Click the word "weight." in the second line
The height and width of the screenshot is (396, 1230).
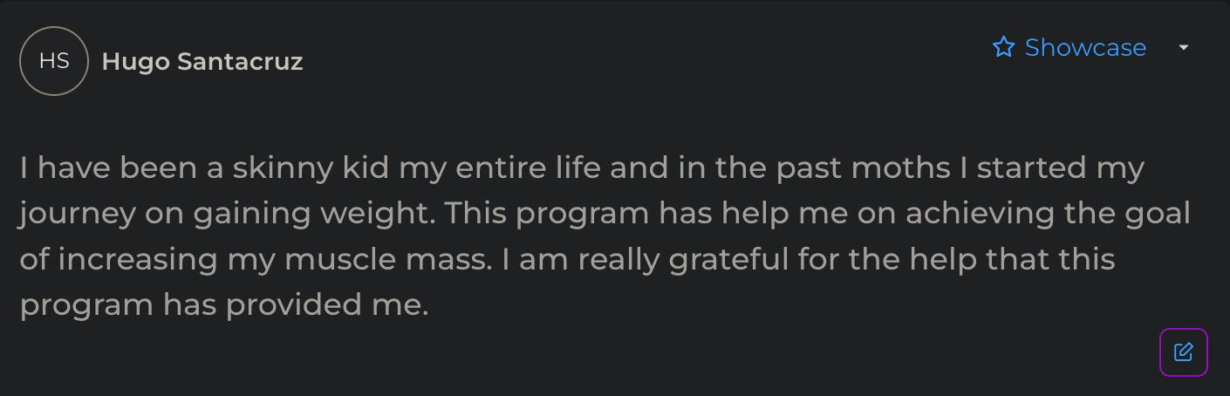pos(386,214)
